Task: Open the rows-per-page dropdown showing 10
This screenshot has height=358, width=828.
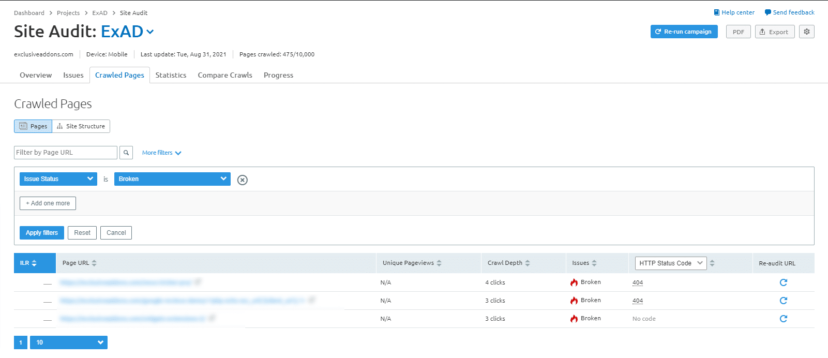Action: click(69, 342)
